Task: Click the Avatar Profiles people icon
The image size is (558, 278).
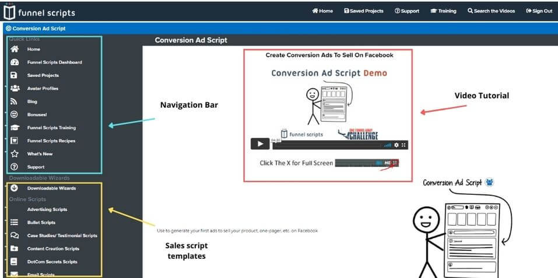Action: 15,88
